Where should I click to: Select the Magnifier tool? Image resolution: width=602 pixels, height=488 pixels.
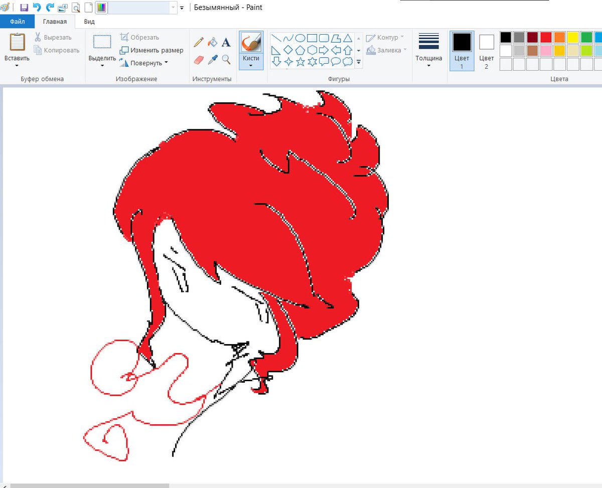click(226, 60)
